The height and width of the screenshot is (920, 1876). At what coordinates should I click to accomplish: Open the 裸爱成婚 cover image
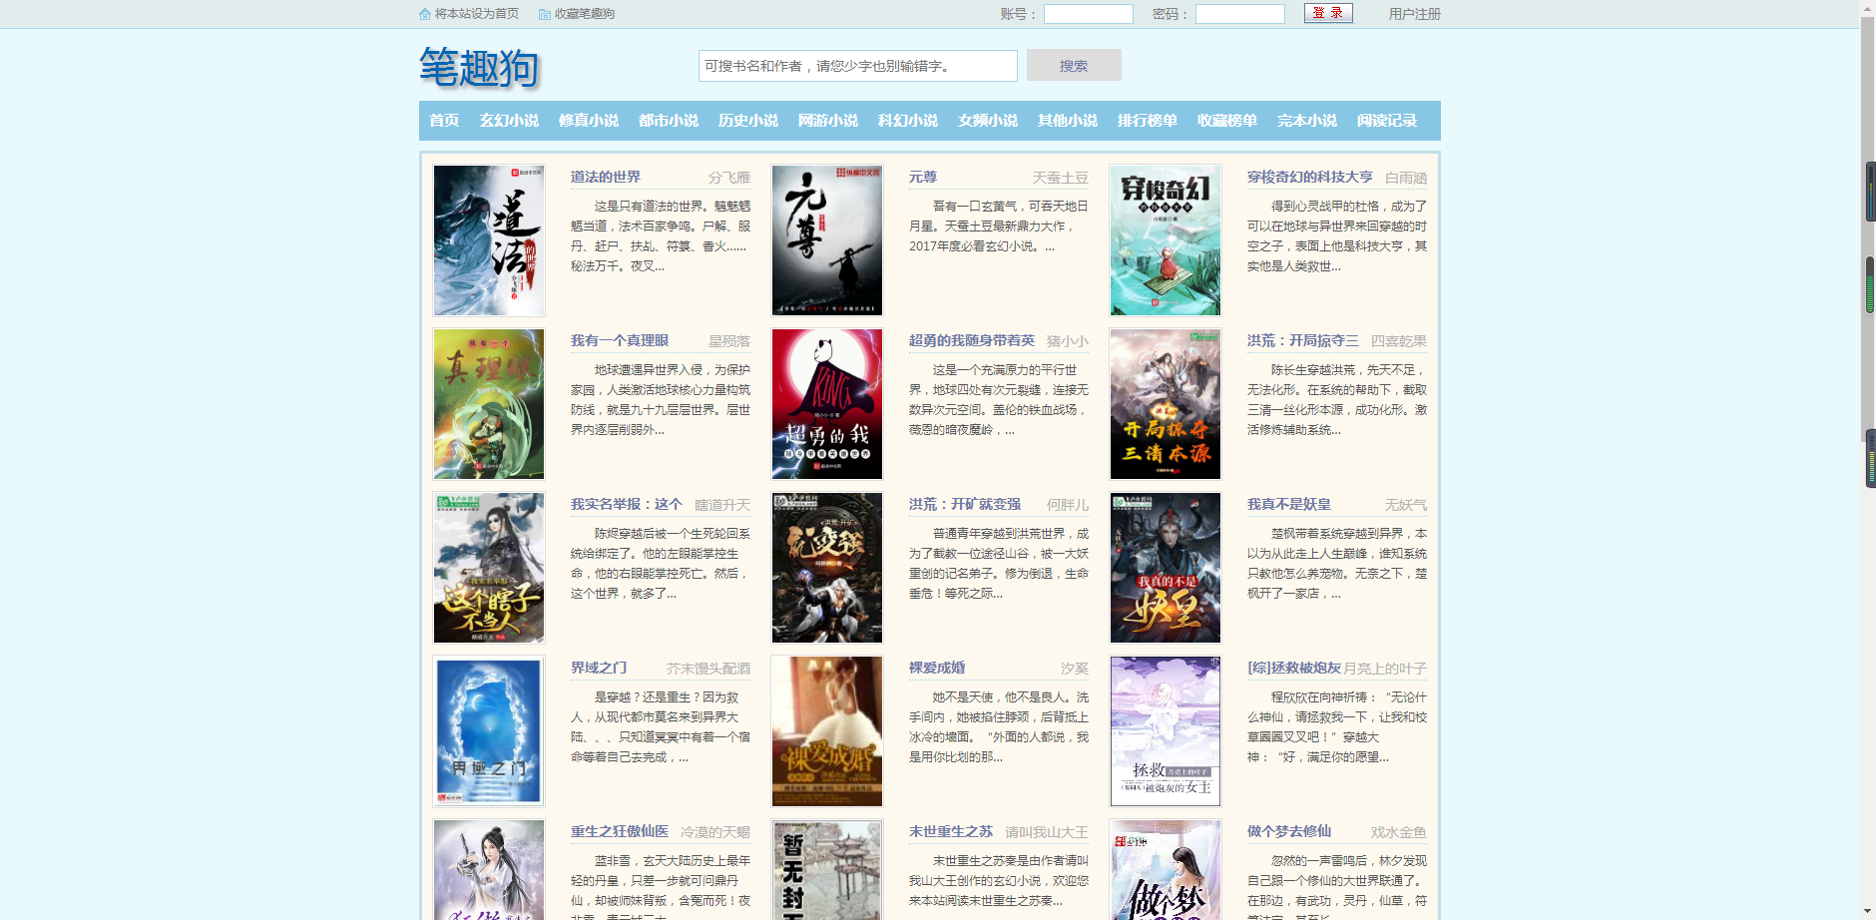tap(827, 731)
